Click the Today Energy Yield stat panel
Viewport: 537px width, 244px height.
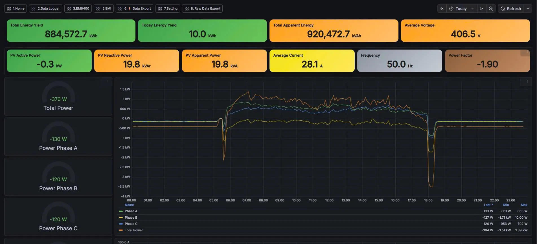pos(202,31)
